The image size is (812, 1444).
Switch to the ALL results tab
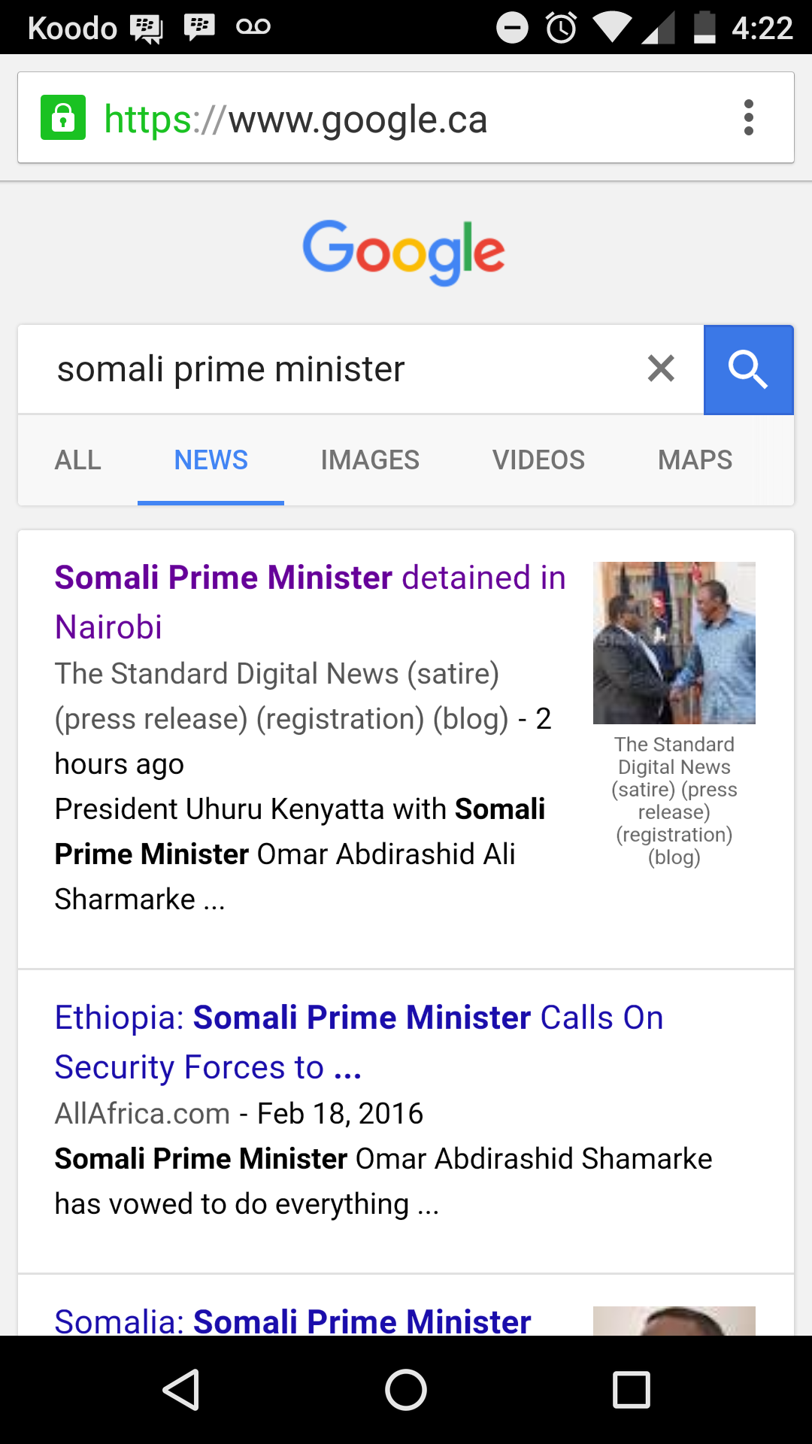pos(78,460)
